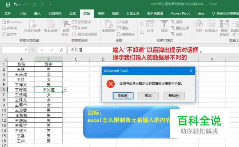The width and height of the screenshot is (239, 147).
Task: Select column B header
Action: pos(49,59)
